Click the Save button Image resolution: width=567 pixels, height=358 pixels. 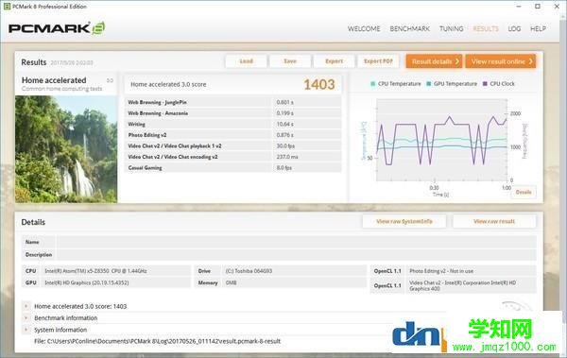(x=290, y=61)
